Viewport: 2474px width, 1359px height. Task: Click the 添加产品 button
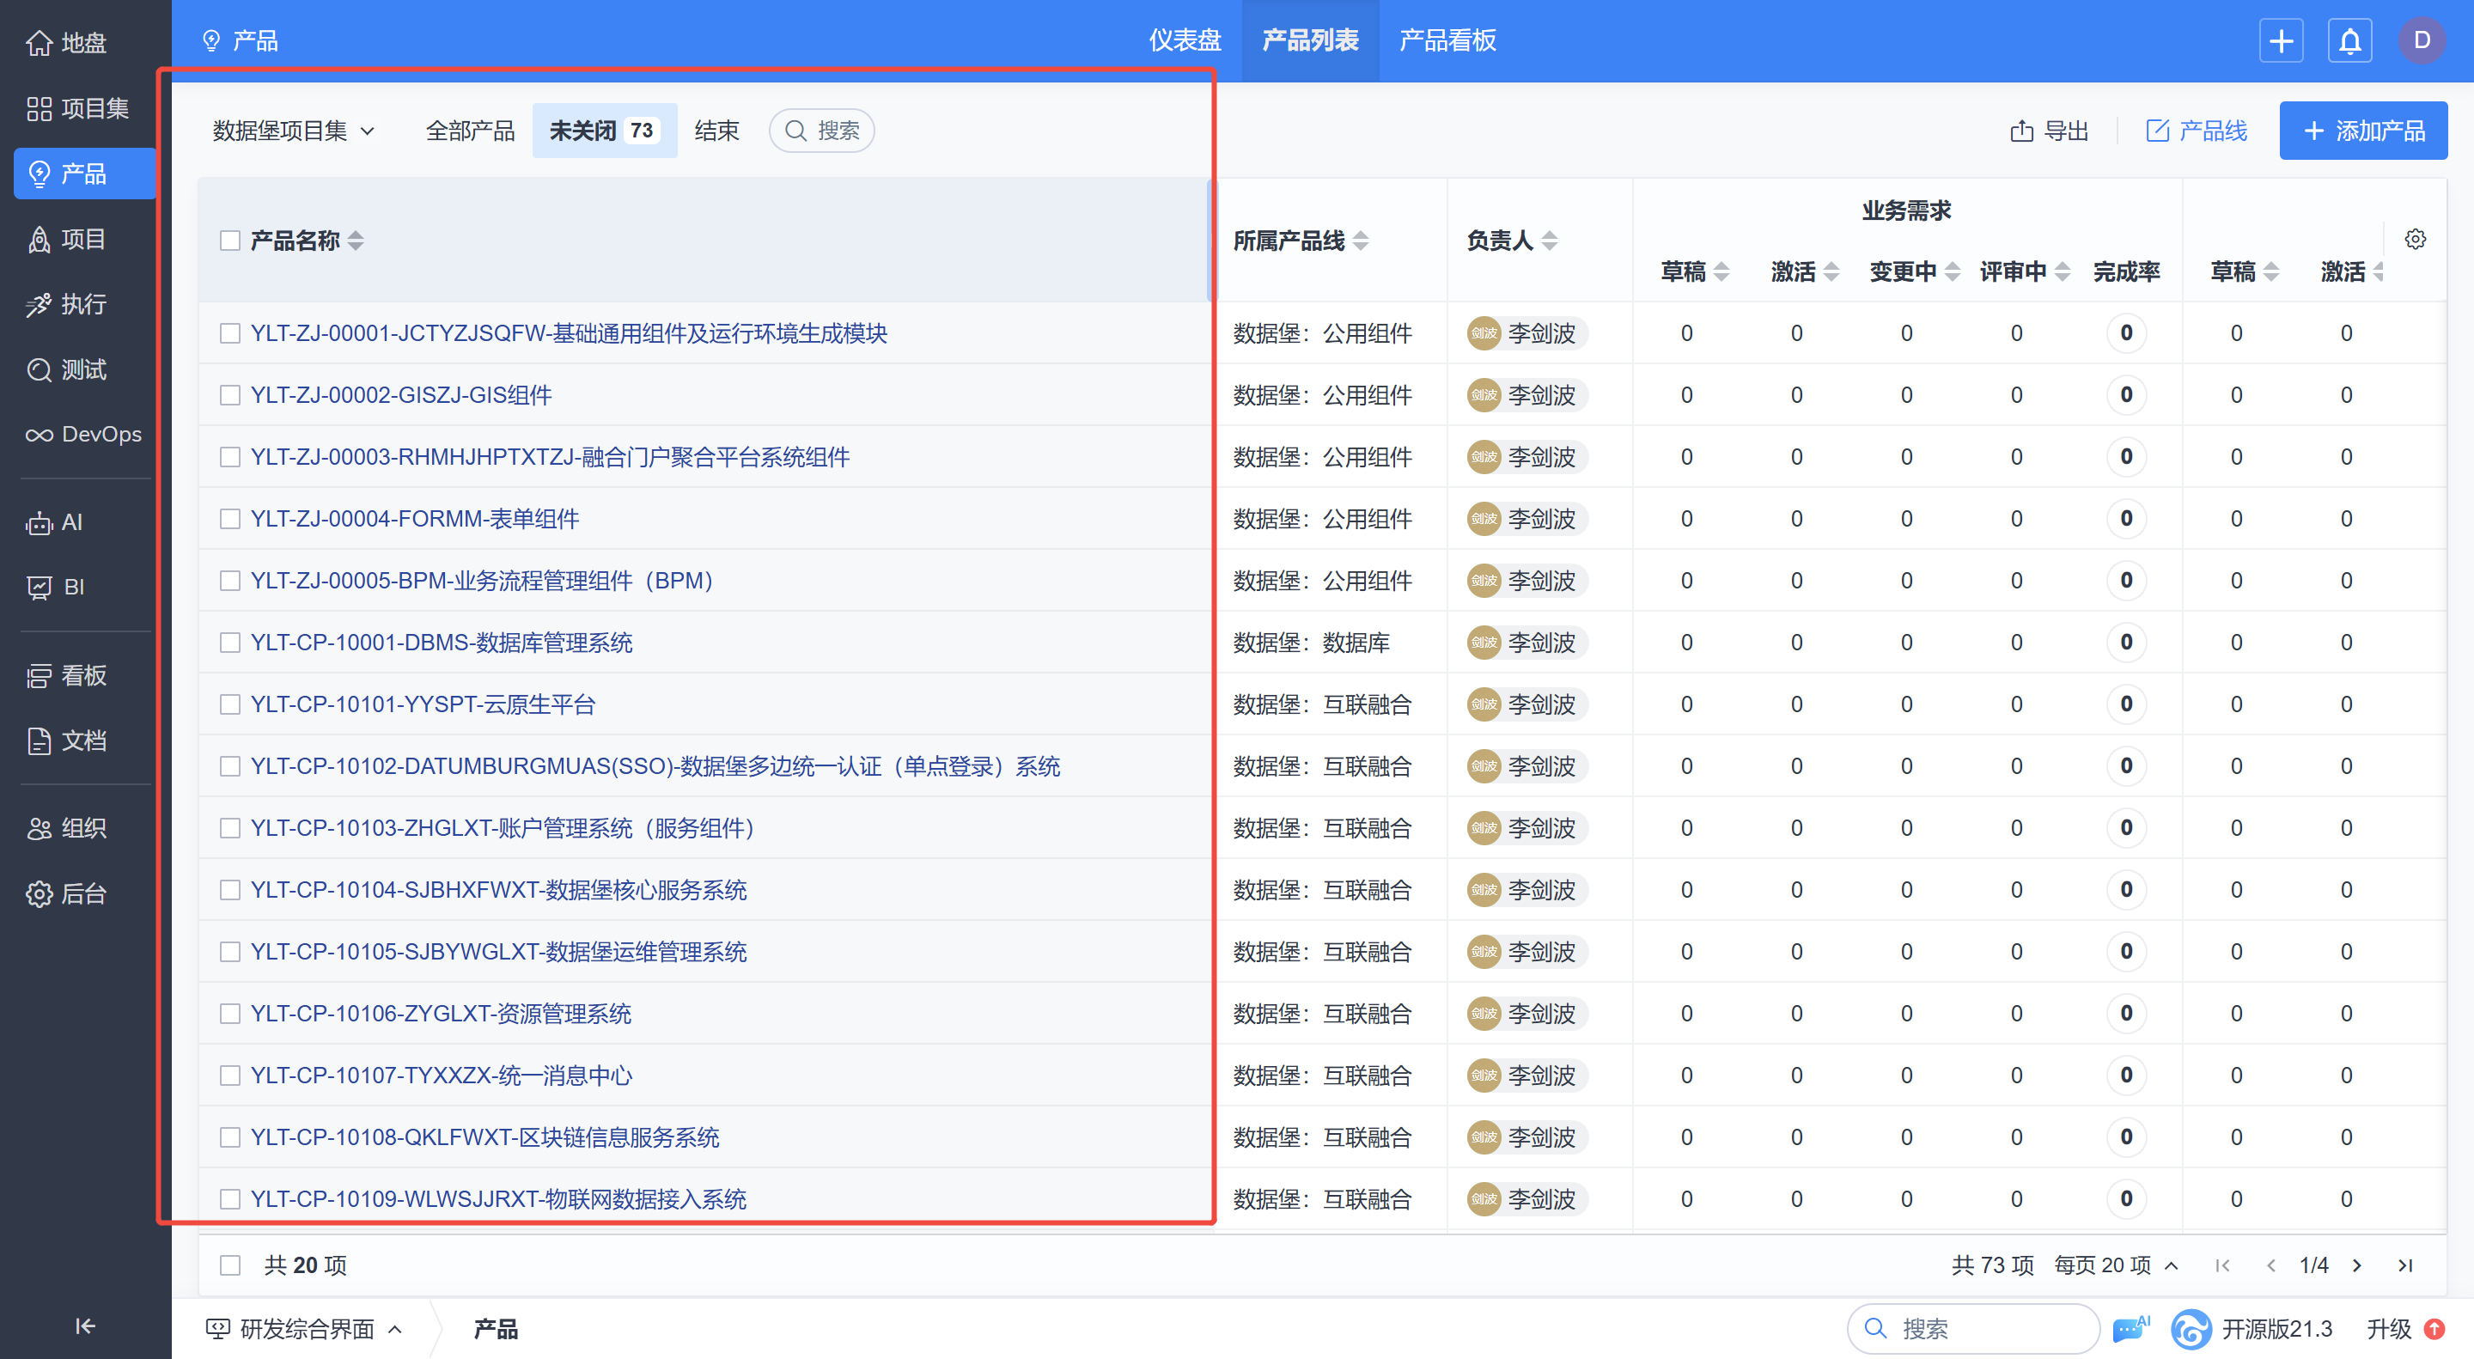coord(2363,131)
